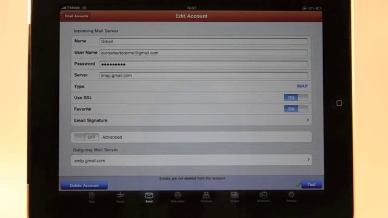
Task: Go back to Email Accounts
Action: [76, 16]
